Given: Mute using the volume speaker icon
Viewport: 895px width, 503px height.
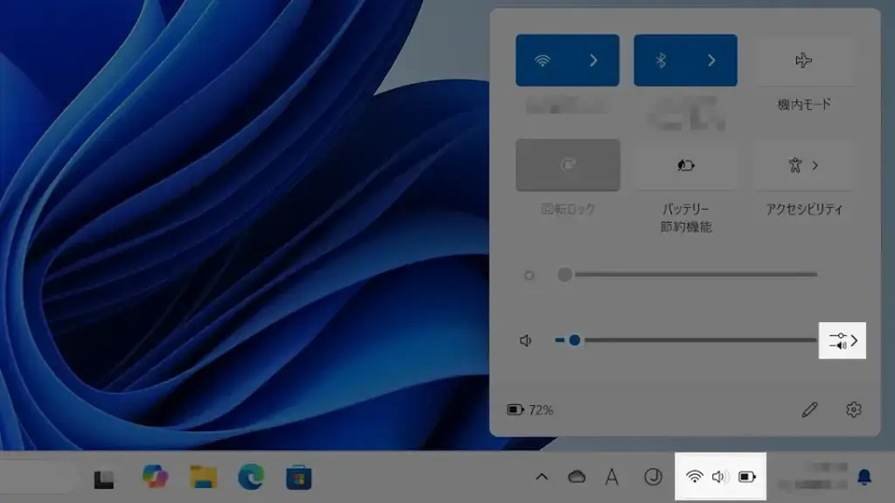Looking at the screenshot, I should tap(525, 341).
